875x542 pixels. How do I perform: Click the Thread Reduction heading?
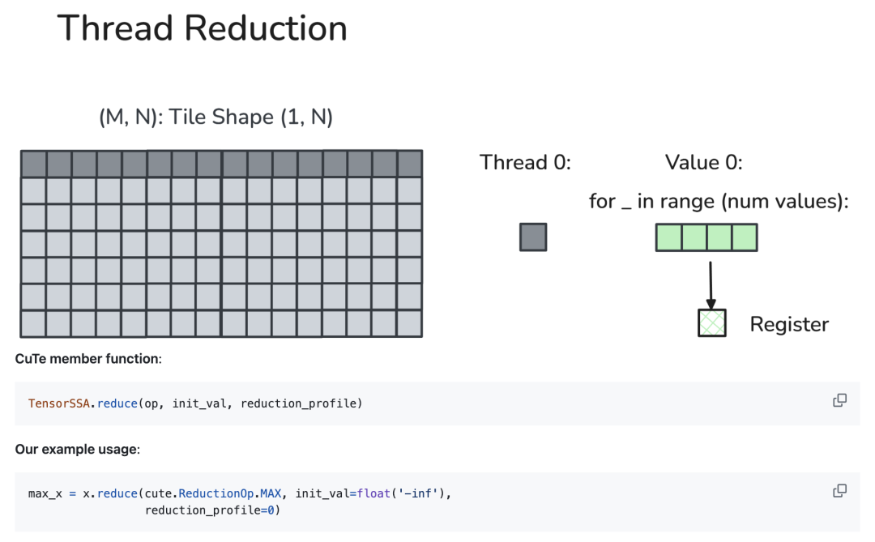(x=202, y=28)
